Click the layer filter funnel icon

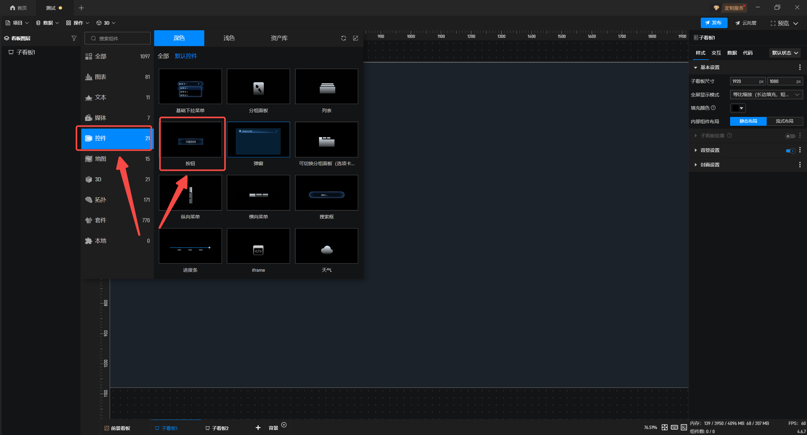(74, 38)
